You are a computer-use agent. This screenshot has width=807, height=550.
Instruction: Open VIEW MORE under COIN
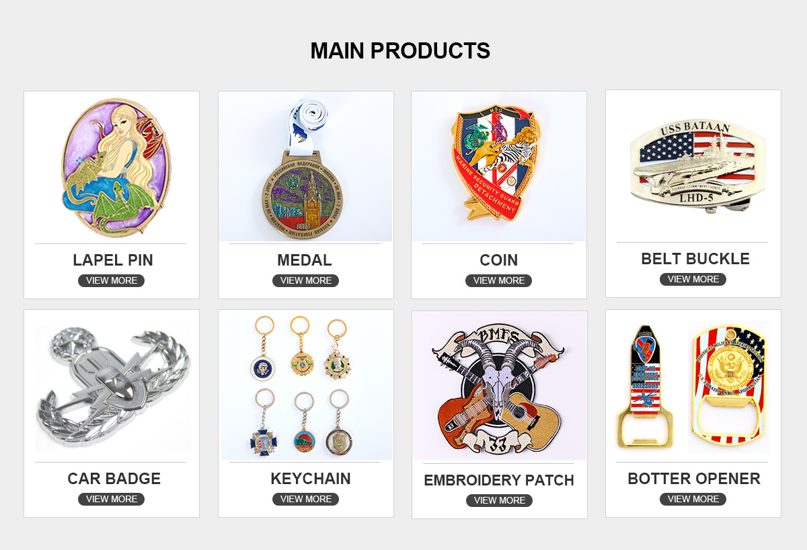click(499, 280)
